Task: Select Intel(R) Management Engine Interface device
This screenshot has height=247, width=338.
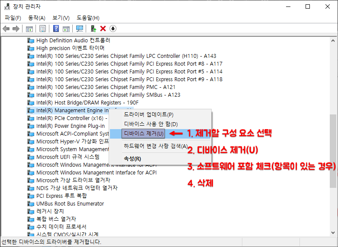Action: pyautogui.click(x=72, y=111)
